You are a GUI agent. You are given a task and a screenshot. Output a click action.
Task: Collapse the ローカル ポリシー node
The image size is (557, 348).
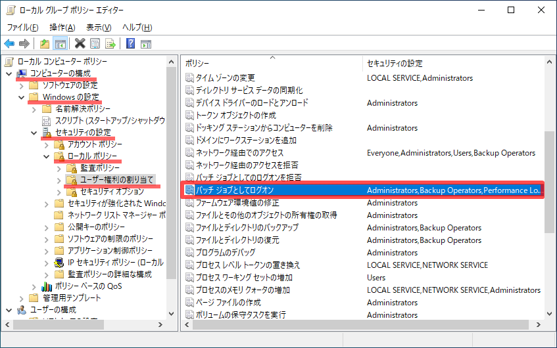(x=46, y=156)
